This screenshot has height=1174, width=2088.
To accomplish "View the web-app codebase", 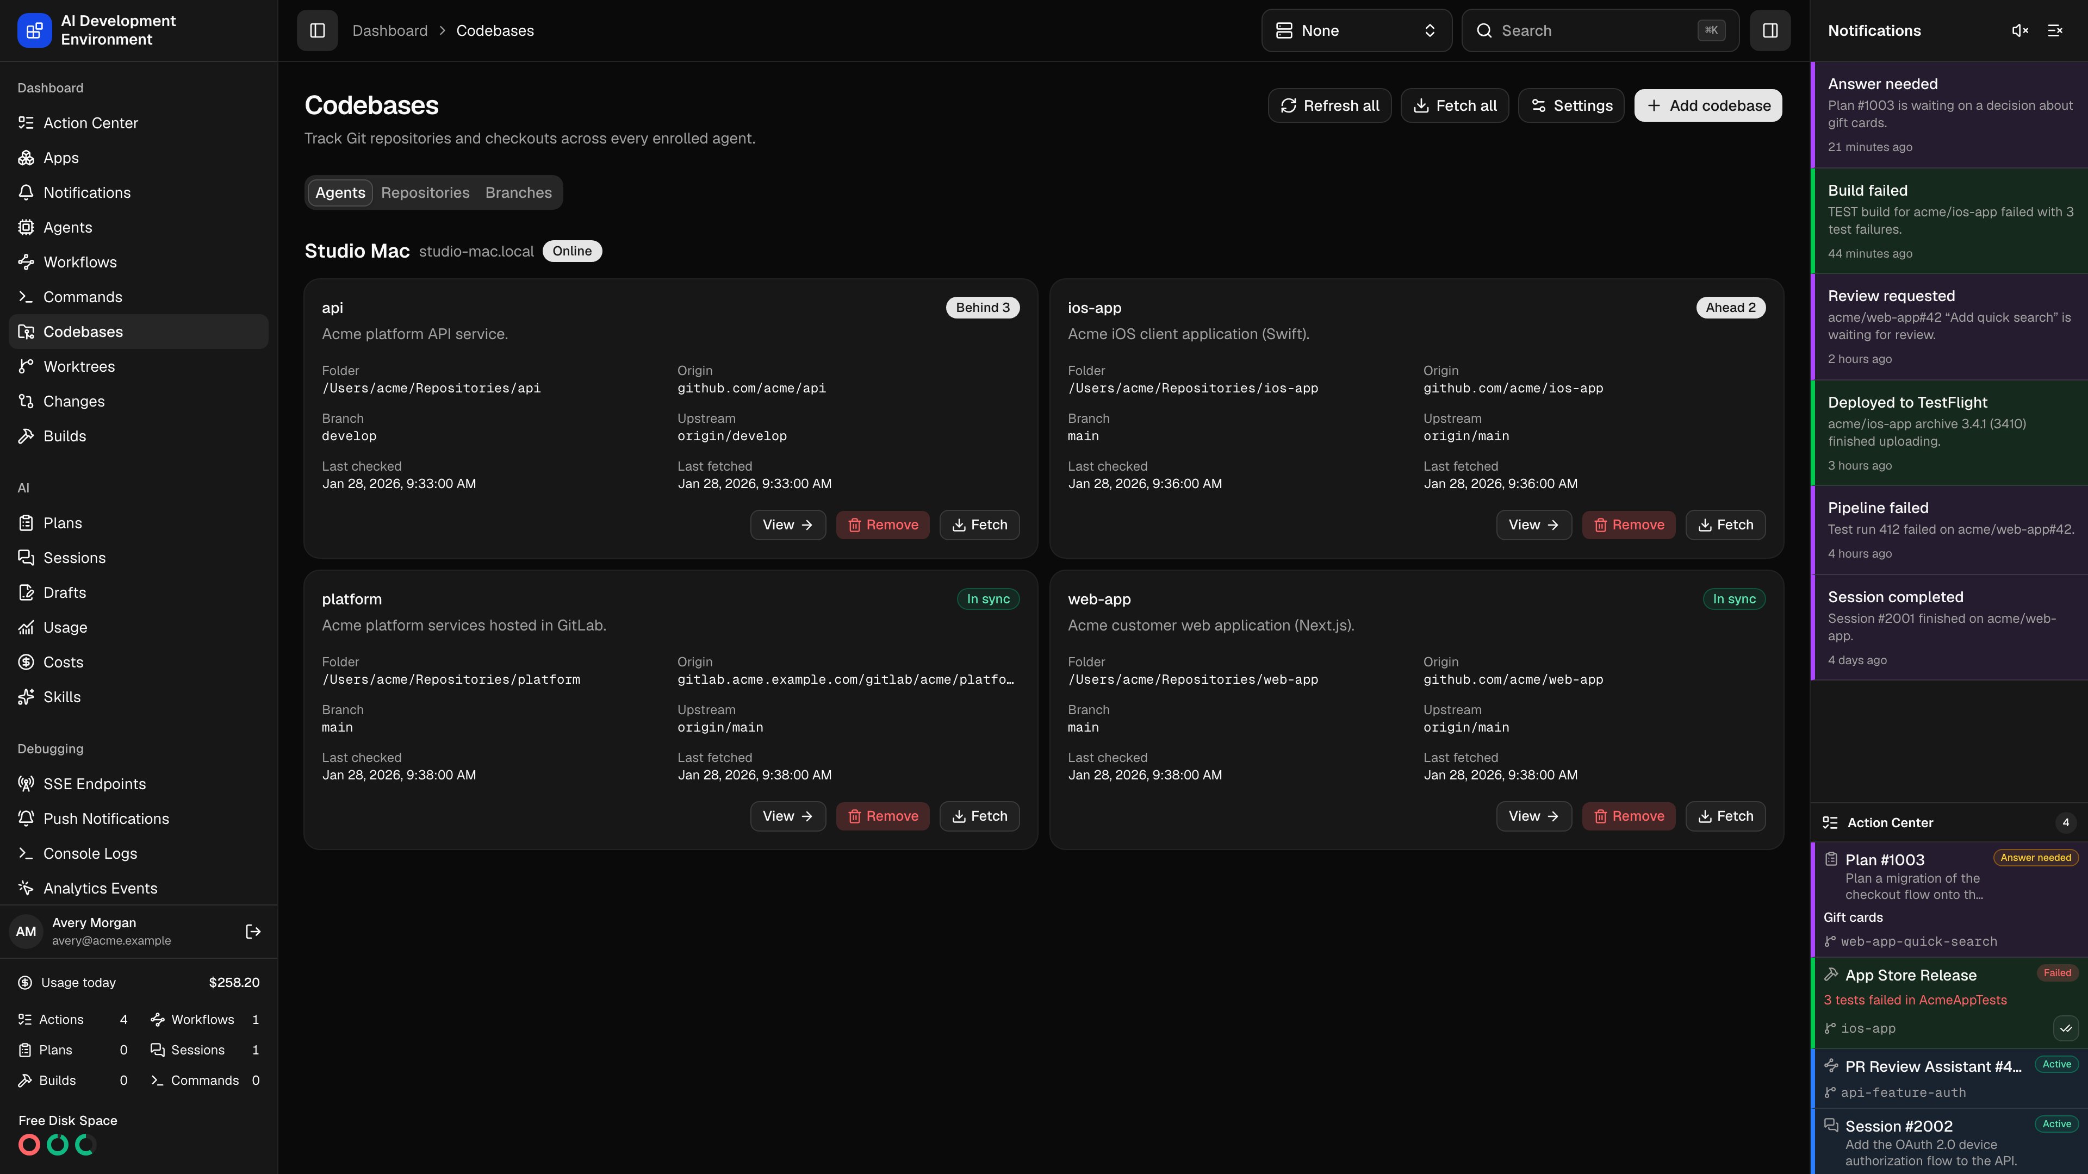I will (1533, 817).
